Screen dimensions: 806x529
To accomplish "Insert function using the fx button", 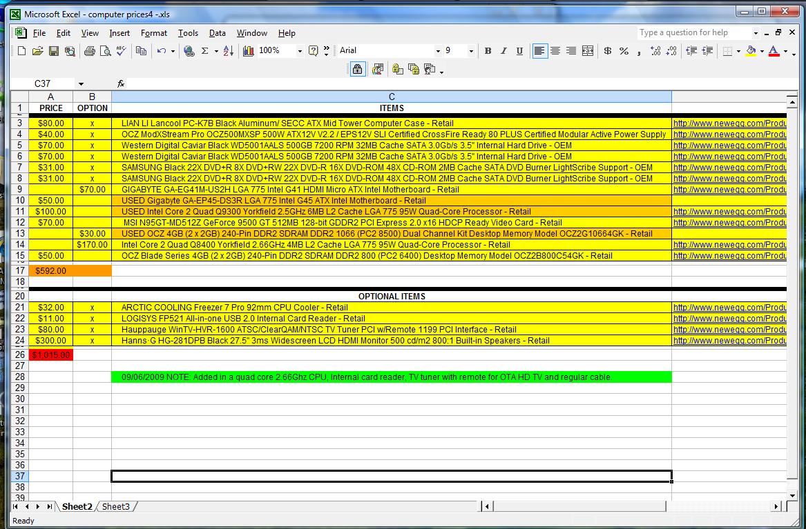I will coord(121,83).
